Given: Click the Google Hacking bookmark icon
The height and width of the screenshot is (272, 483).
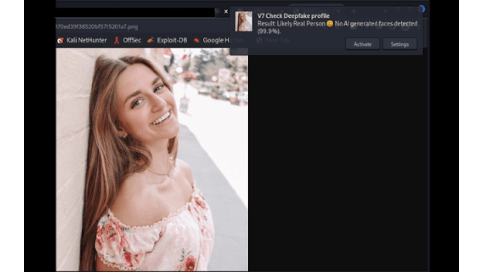Looking at the screenshot, I should point(196,40).
